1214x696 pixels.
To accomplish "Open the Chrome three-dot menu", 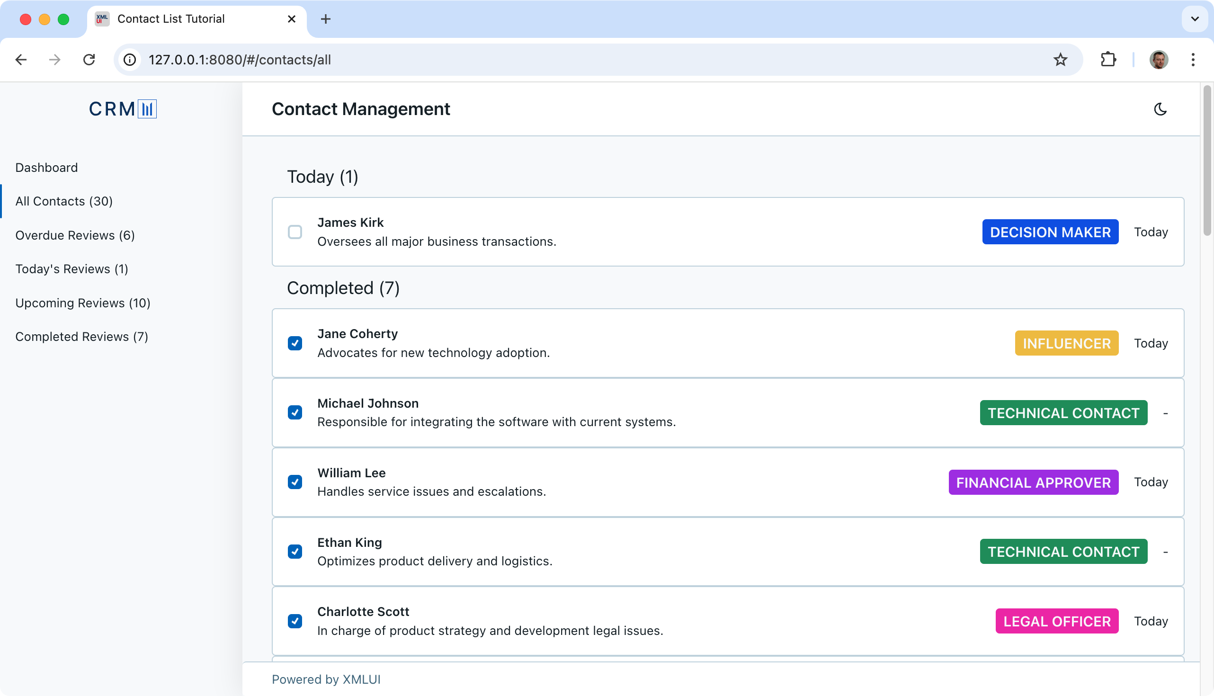I will click(1193, 60).
